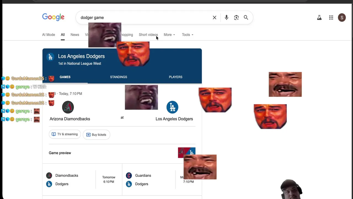
Task: Select the GAMES tab
Action: [x=65, y=77]
